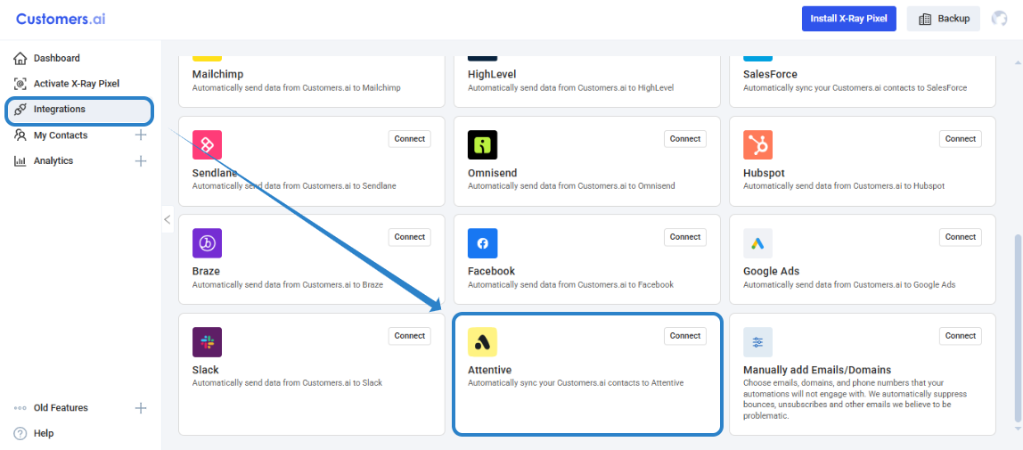This screenshot has width=1023, height=450.
Task: Open the user profile avatar
Action: 999,19
